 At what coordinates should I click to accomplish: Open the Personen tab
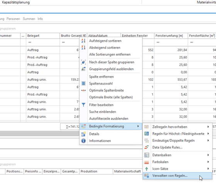coord(13,19)
